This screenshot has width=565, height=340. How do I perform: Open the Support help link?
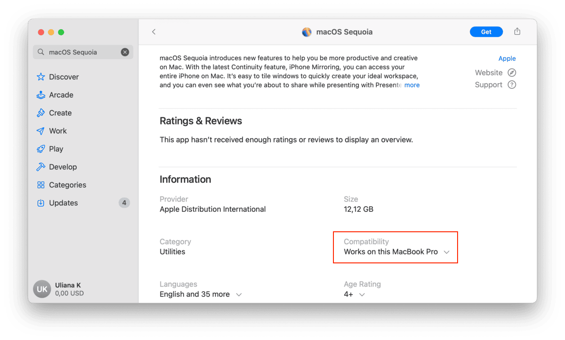click(512, 85)
